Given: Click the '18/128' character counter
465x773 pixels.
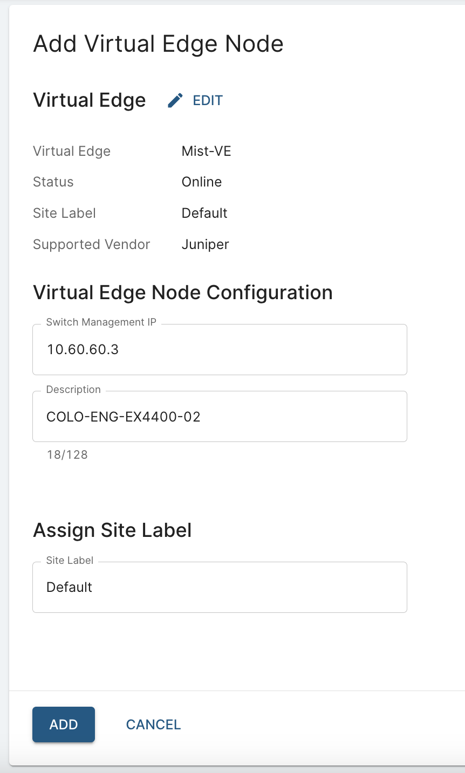Looking at the screenshot, I should [x=67, y=454].
